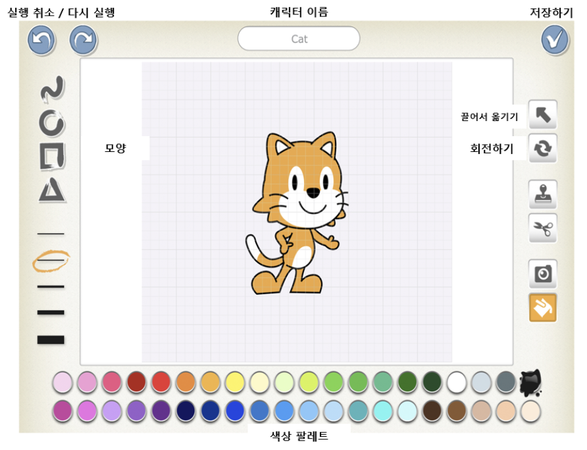Pick the white color swatch
Screen dimensions: 587x450
pos(456,382)
